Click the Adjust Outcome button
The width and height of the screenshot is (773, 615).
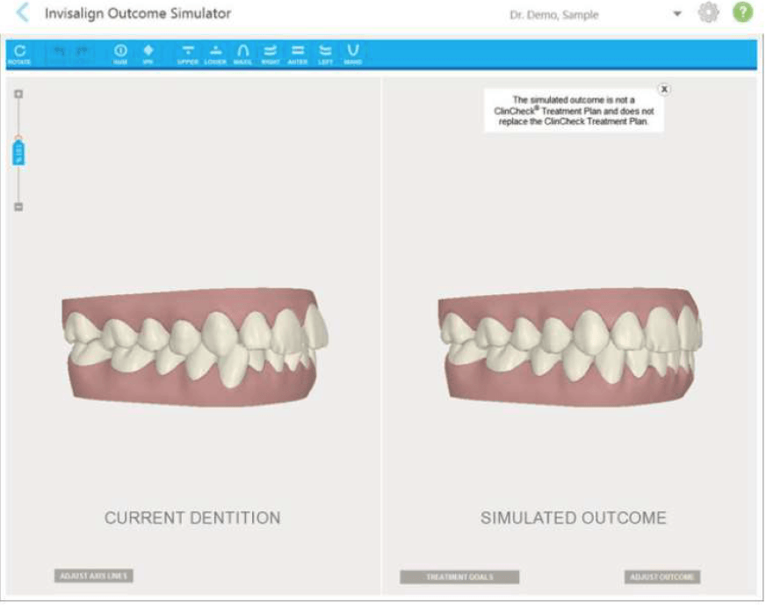click(662, 577)
